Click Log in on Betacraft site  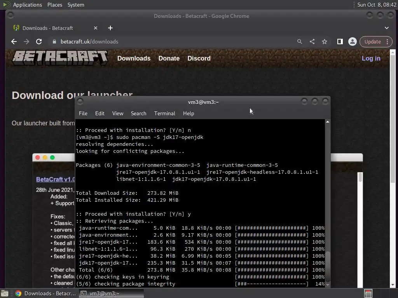[371, 58]
